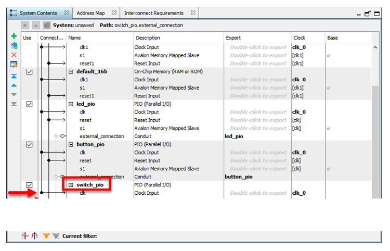Toggle the Use checkbox for switch_pio
The height and width of the screenshot is (251, 390).
29,185
